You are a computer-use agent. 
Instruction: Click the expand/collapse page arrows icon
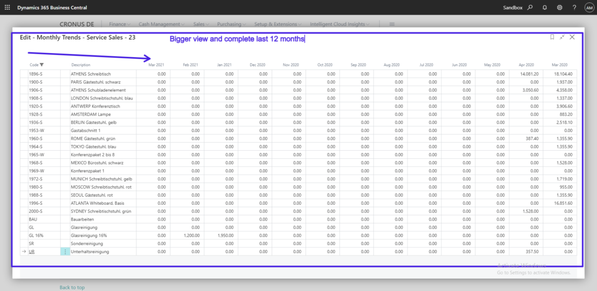(562, 37)
